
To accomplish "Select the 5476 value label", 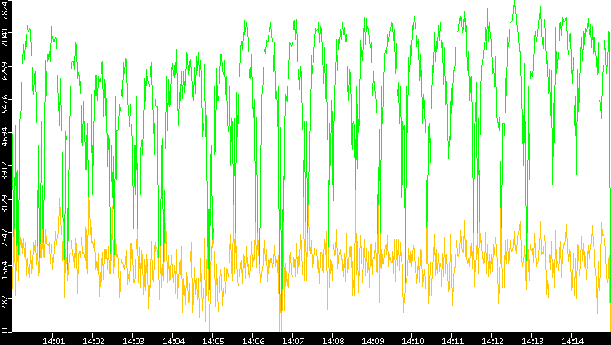I will tap(4, 103).
